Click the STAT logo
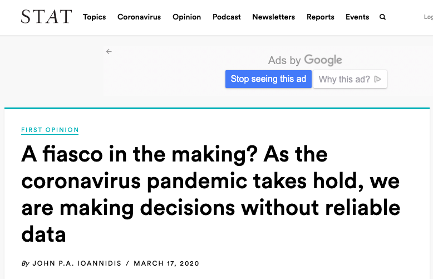Image resolution: width=433 pixels, height=279 pixels. pos(46,17)
